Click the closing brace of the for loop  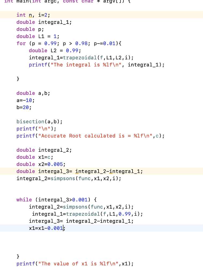18,79
